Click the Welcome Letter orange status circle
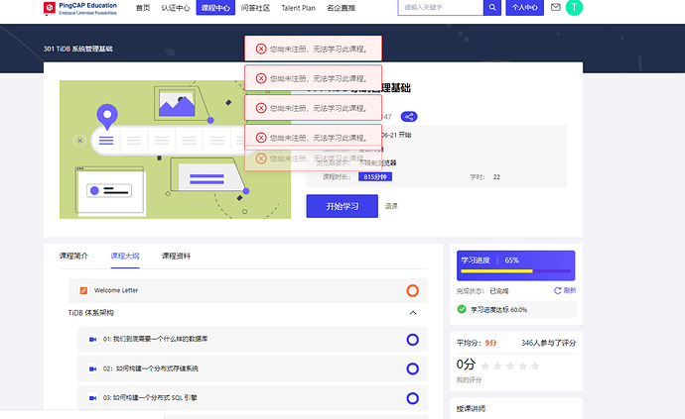The image size is (685, 419). [412, 290]
